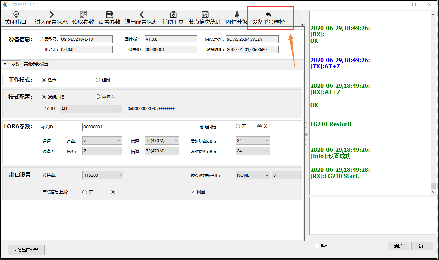Click the 进入配置状态 enter config icon
Viewport: 439px width, 260px height.
(51, 15)
